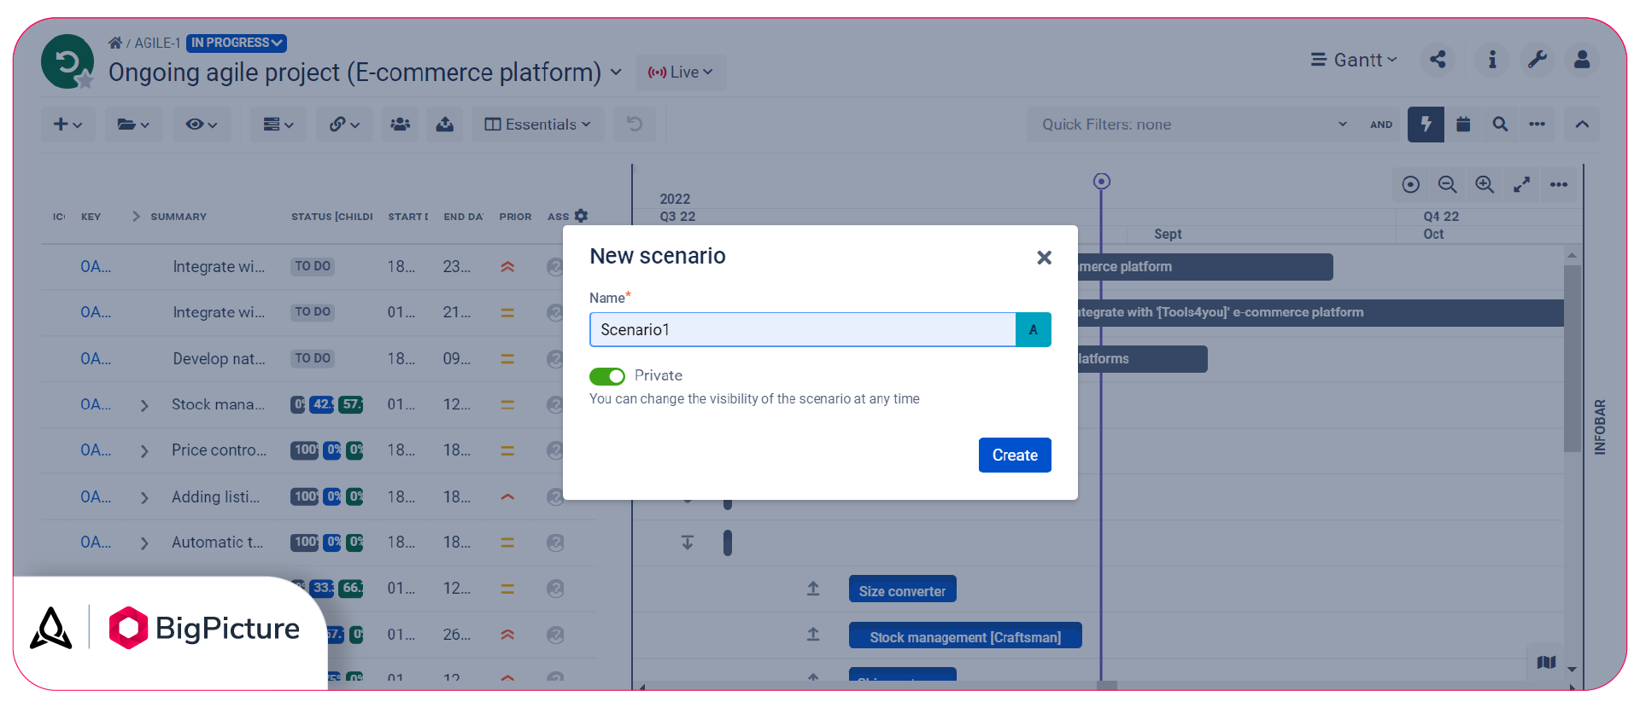Click the scenario Name input field
The height and width of the screenshot is (708, 1640).
click(802, 330)
